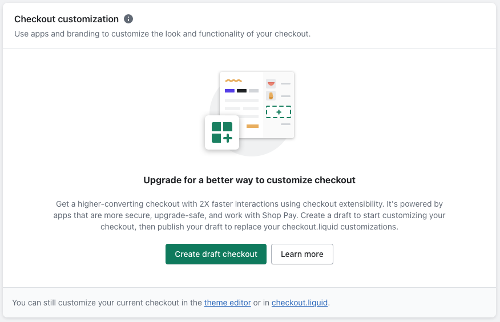500x322 pixels.
Task: Click the Upgrade for a better way heading
Action: tap(249, 180)
